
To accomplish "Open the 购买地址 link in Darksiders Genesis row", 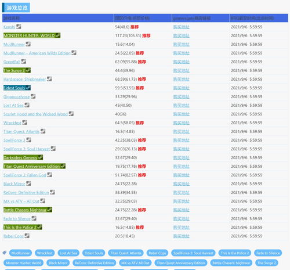I will (182, 157).
